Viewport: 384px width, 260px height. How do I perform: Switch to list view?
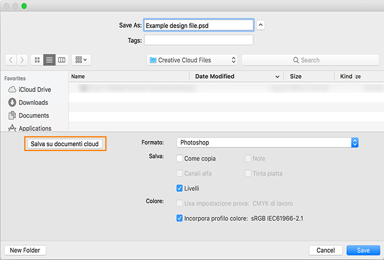pos(50,60)
